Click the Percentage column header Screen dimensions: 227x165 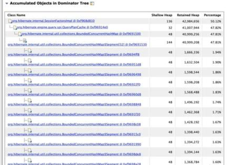coord(212,15)
